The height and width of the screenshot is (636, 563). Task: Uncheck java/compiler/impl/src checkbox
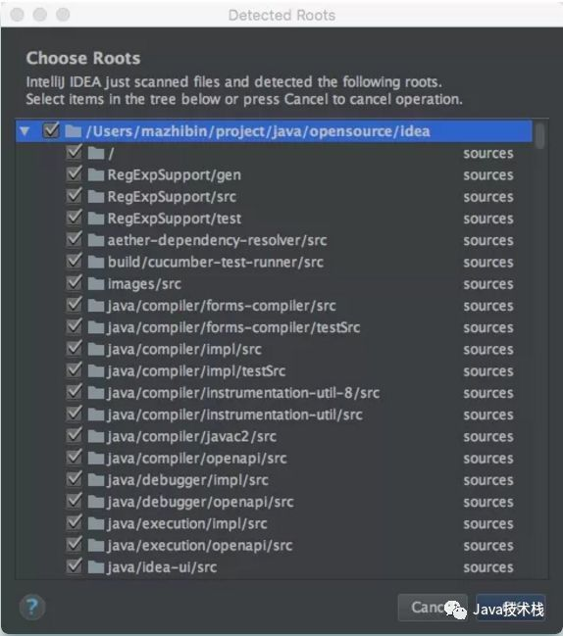pyautogui.click(x=75, y=349)
